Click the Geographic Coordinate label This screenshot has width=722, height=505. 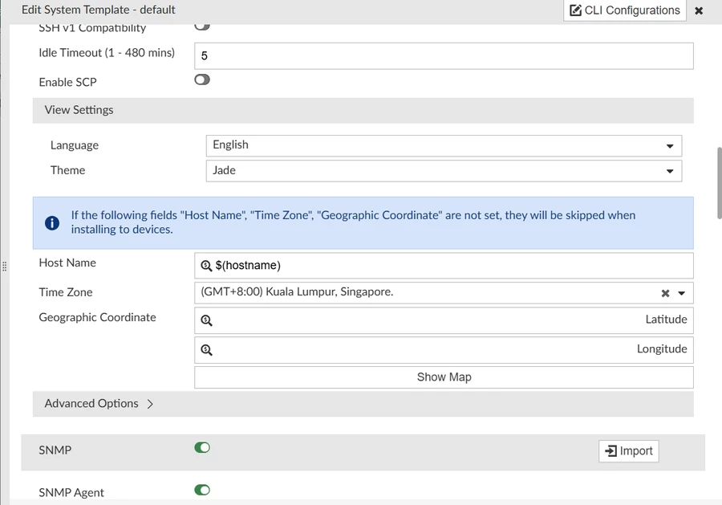click(97, 317)
